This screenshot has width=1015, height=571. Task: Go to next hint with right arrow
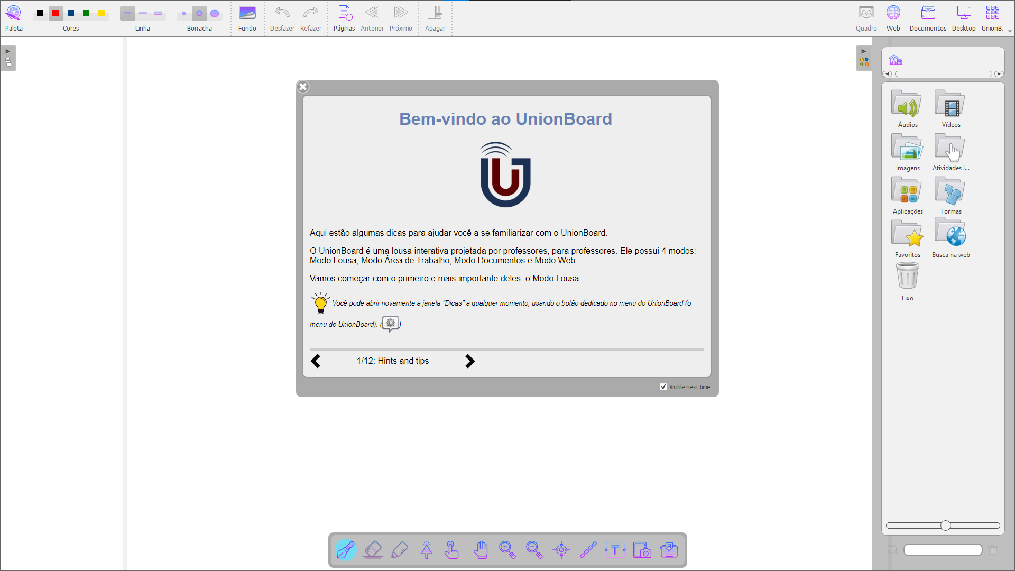[469, 361]
